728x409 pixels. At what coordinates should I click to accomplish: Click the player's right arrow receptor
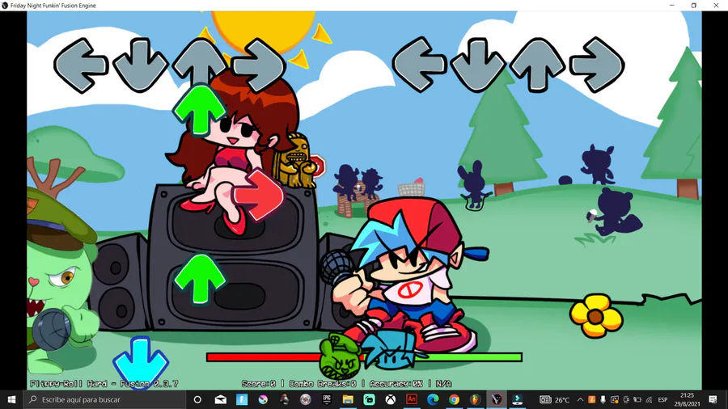point(597,65)
